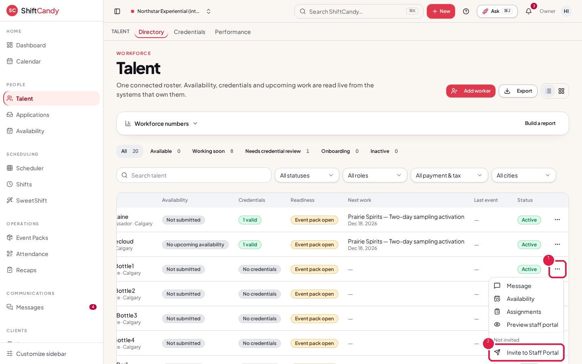Switch to Performance tab
Viewport: 582px width, 364px height.
[233, 32]
